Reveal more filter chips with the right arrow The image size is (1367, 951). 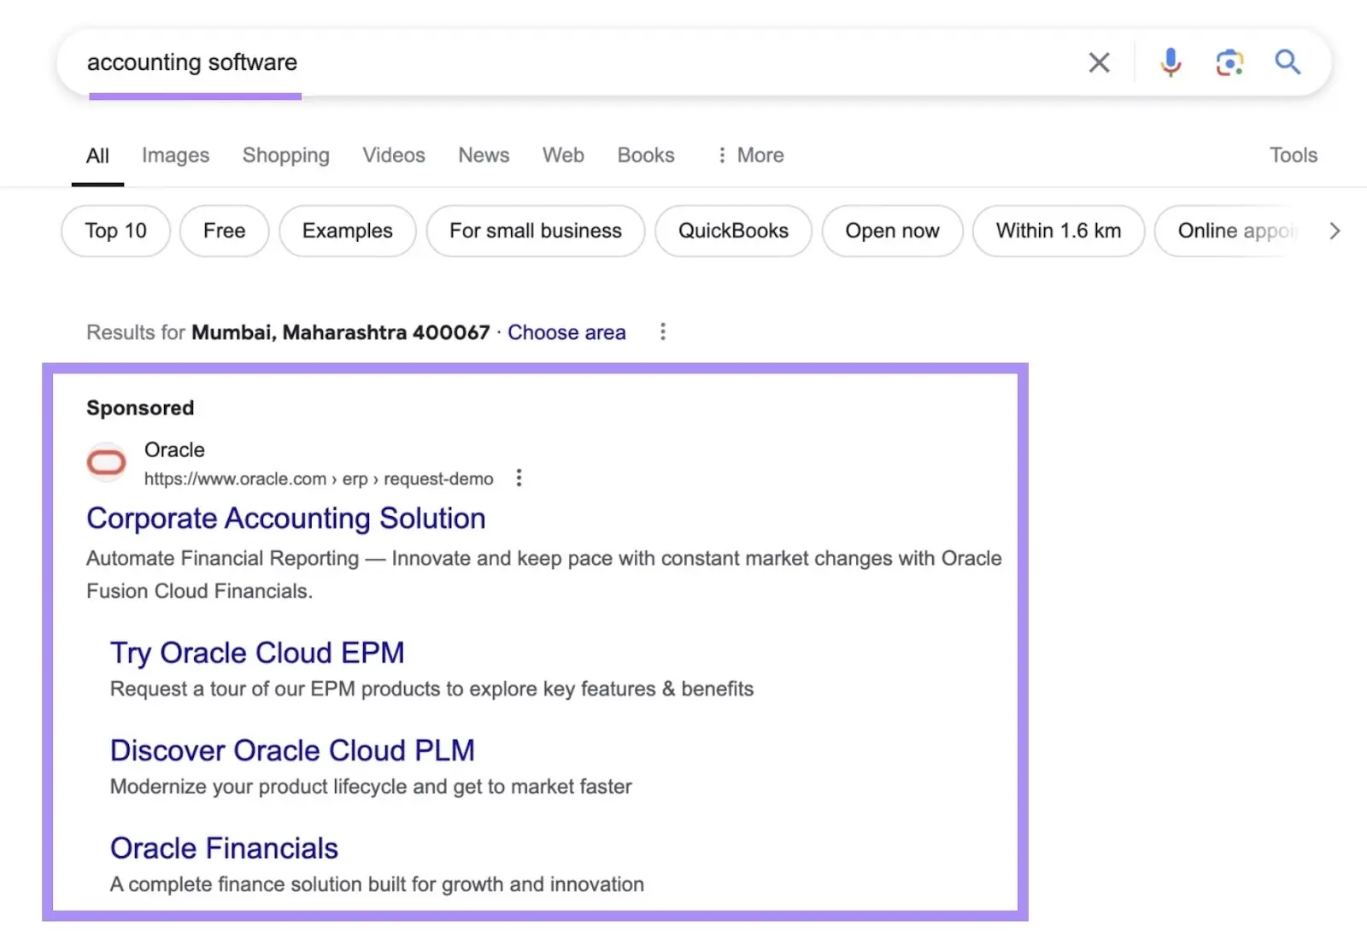tap(1335, 231)
